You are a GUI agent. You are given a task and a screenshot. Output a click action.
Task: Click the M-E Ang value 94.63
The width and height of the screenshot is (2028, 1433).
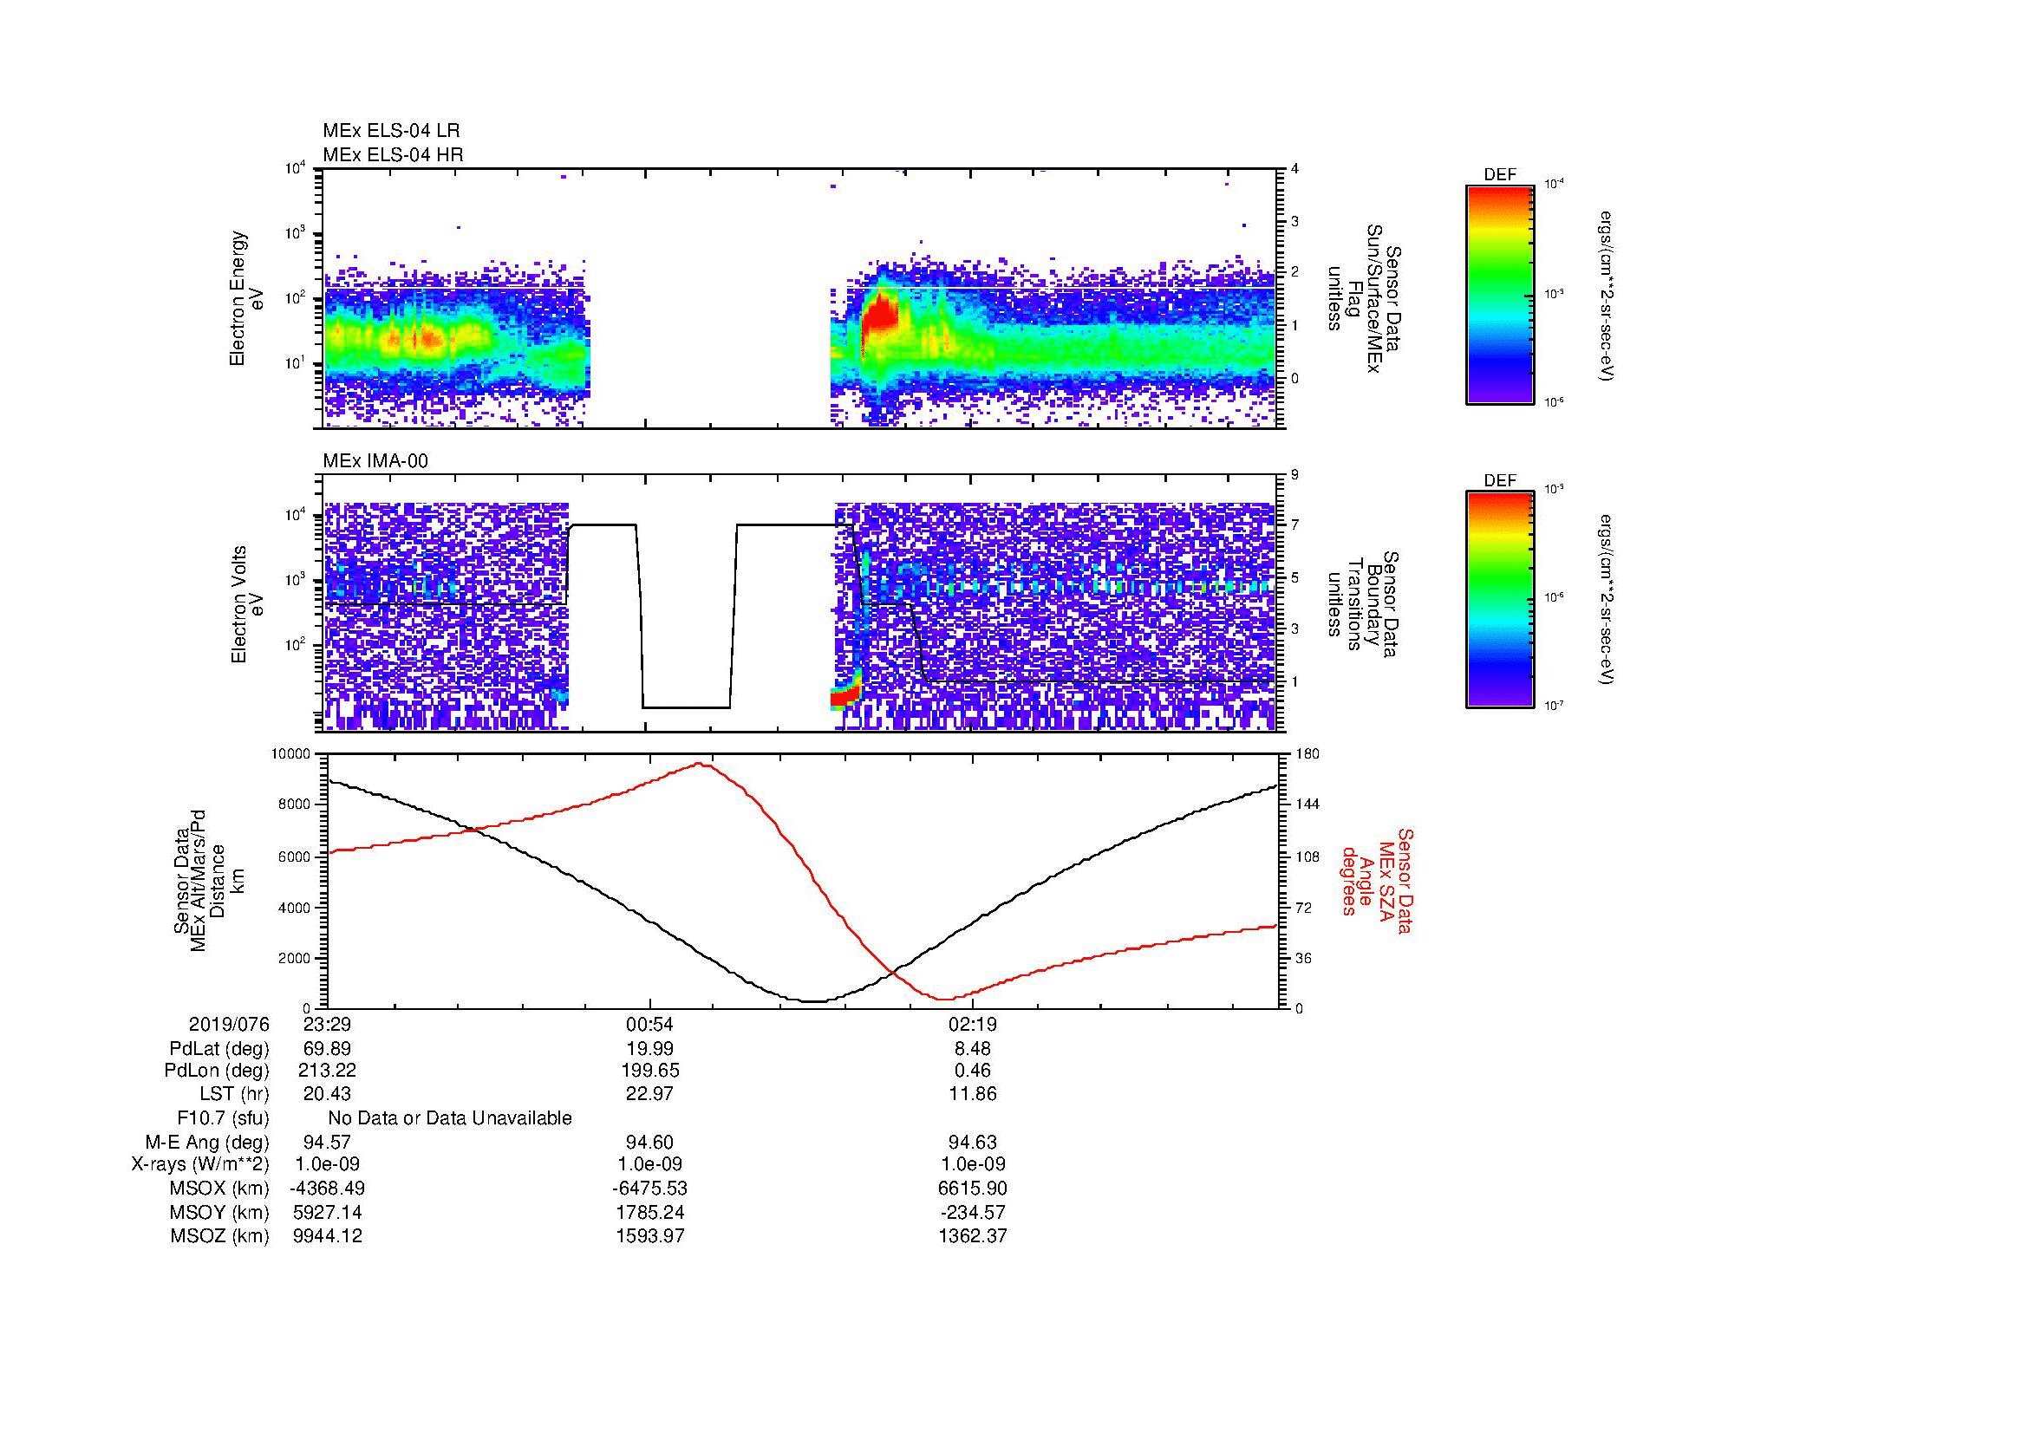[x=973, y=1143]
